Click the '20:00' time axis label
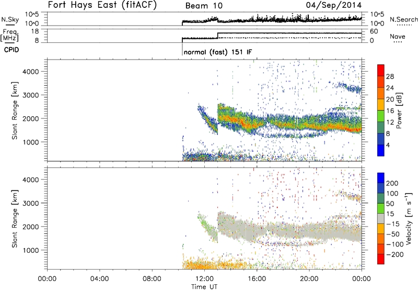 click(x=309, y=279)
